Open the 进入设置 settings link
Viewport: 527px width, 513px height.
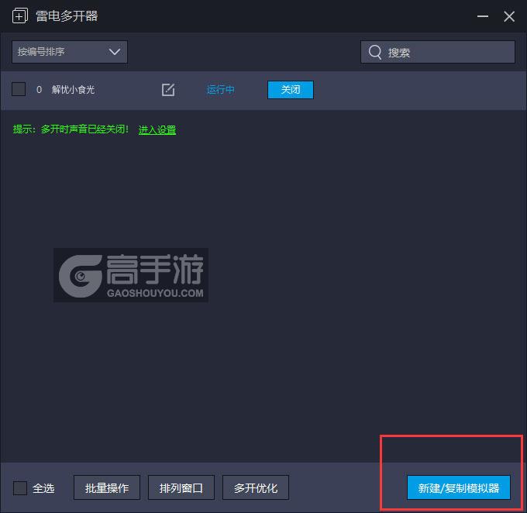click(157, 129)
